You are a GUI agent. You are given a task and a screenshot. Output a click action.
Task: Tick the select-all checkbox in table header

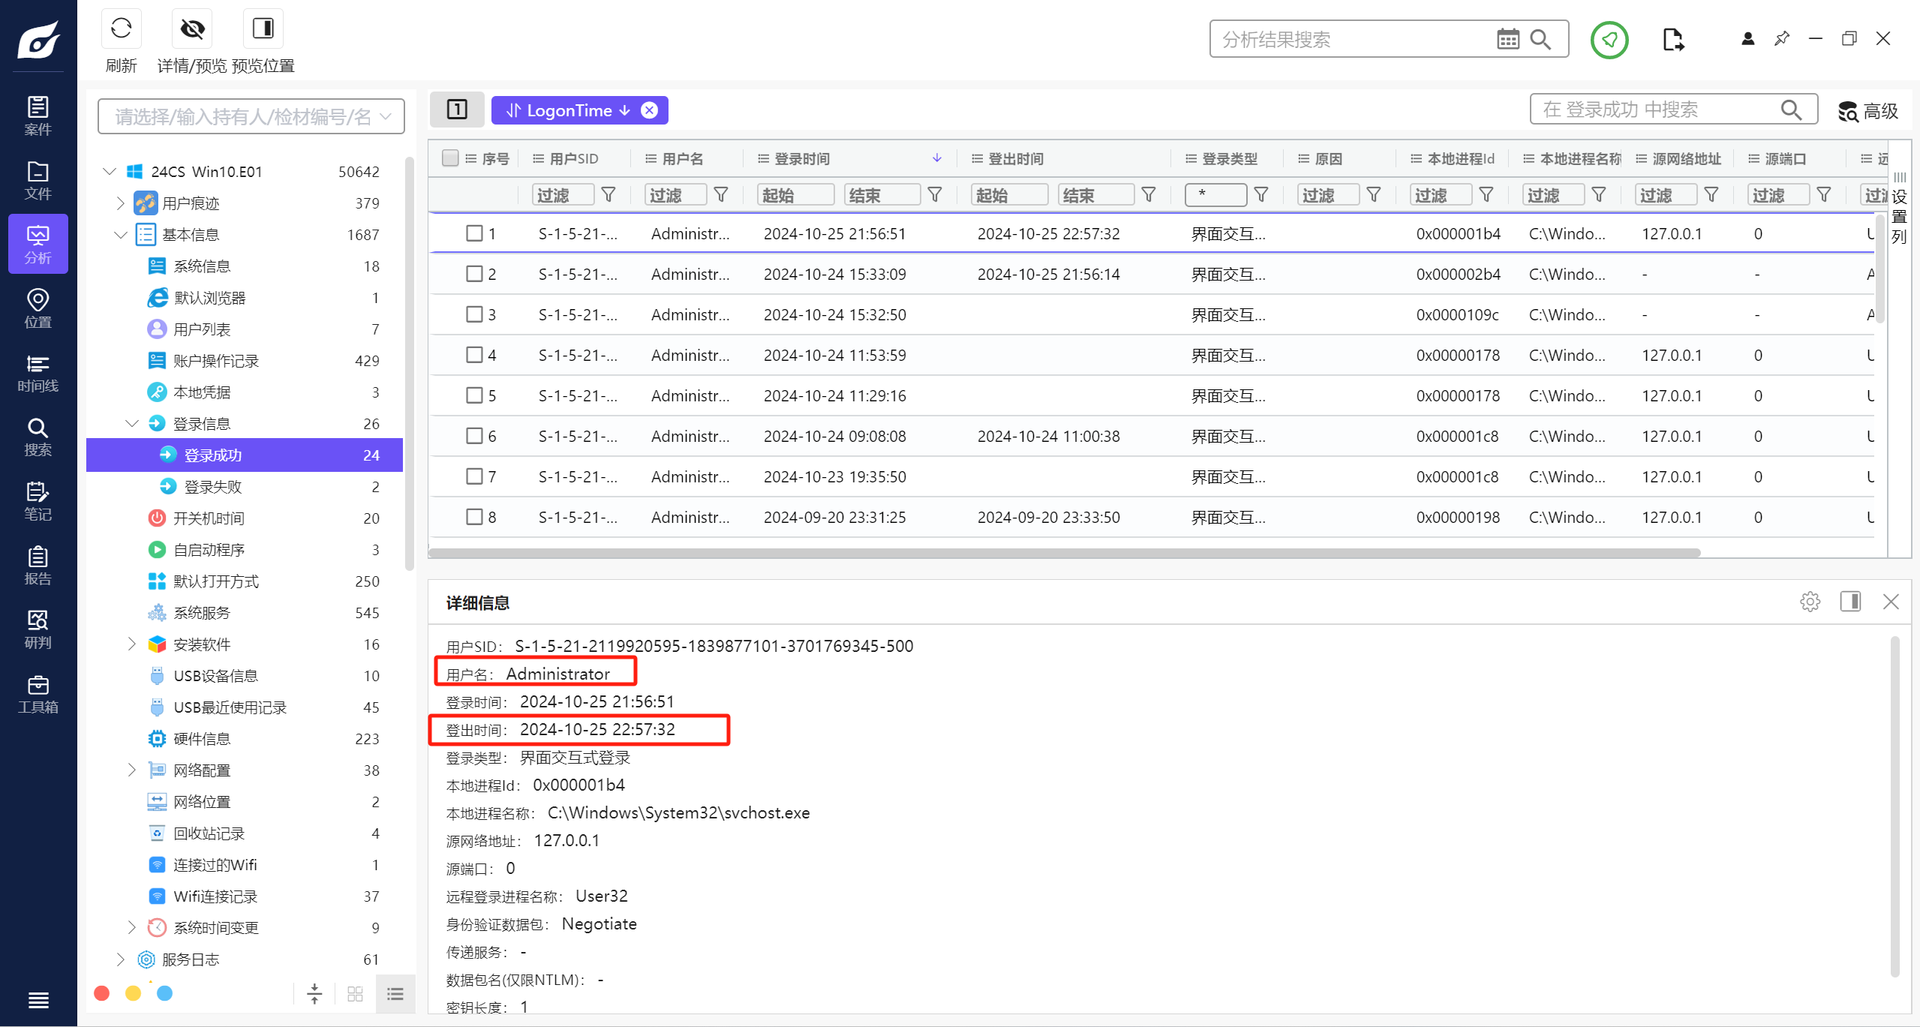(x=450, y=158)
